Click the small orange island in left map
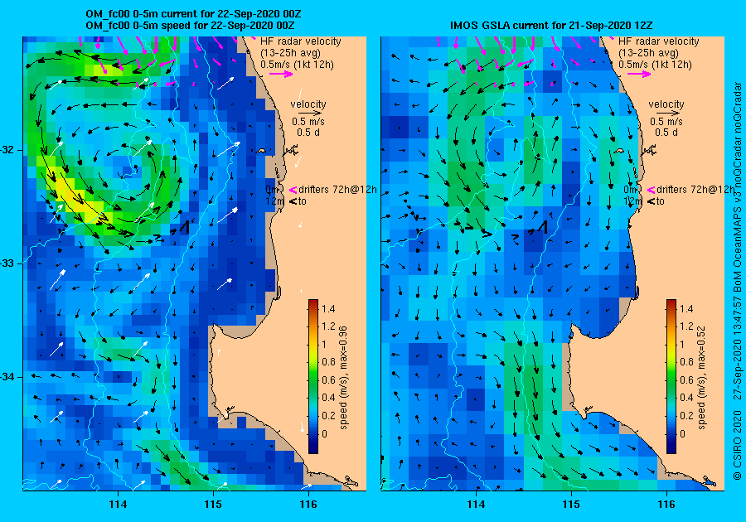Viewport: 746px width, 522px height. click(261, 151)
